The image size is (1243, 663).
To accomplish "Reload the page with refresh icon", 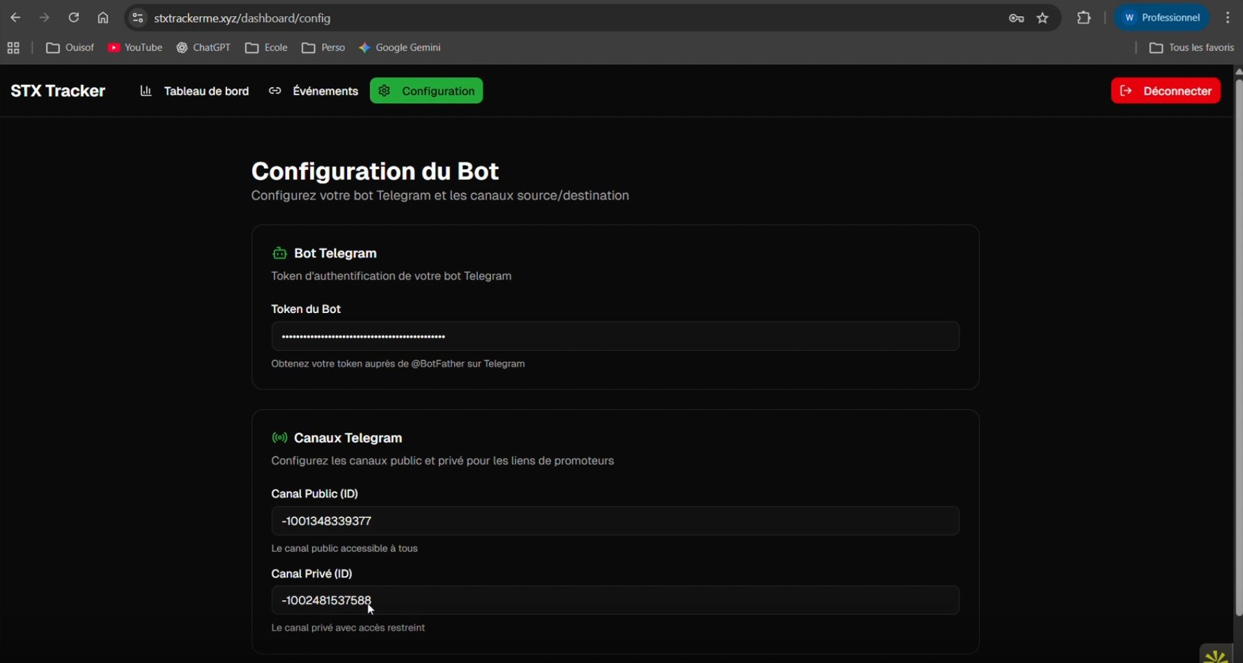I will (x=74, y=18).
